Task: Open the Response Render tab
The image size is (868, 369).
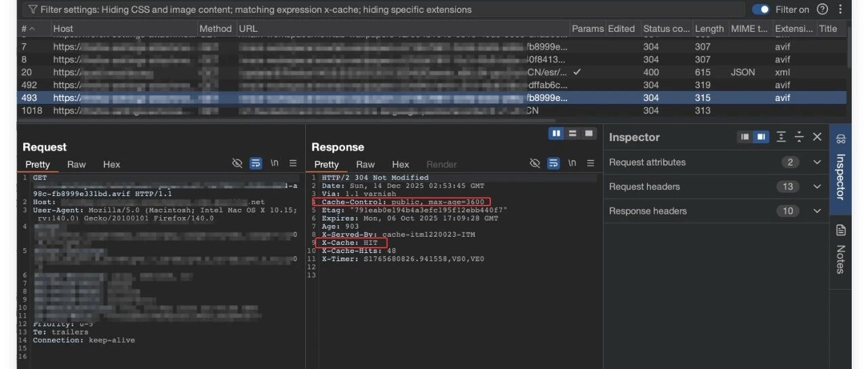Action: click(441, 164)
